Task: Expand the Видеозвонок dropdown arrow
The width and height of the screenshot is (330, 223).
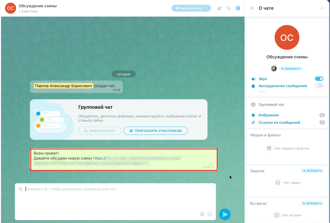Action: pos(207,8)
